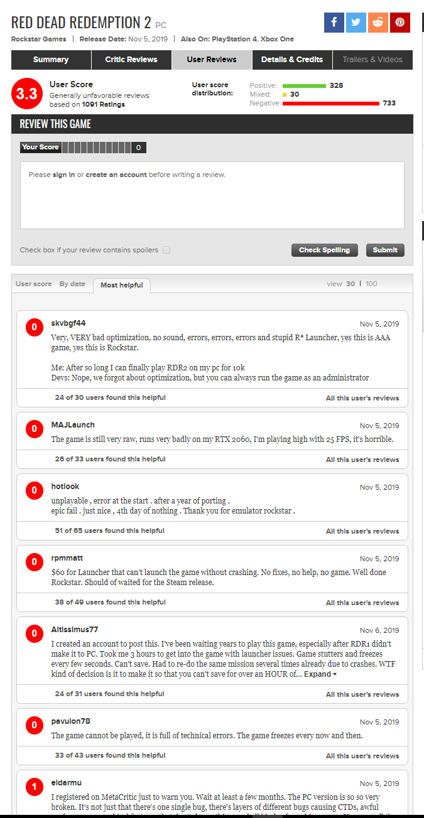The height and width of the screenshot is (818, 424).
Task: View 30 reviews per page
Action: (x=351, y=284)
